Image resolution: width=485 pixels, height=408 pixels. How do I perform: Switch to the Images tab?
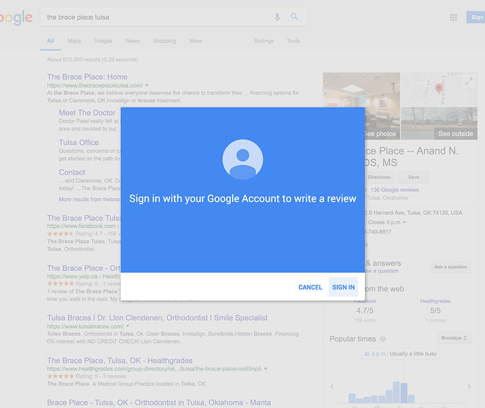click(x=103, y=41)
